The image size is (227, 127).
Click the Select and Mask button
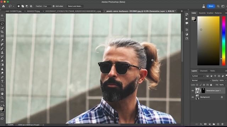tap(75, 6)
